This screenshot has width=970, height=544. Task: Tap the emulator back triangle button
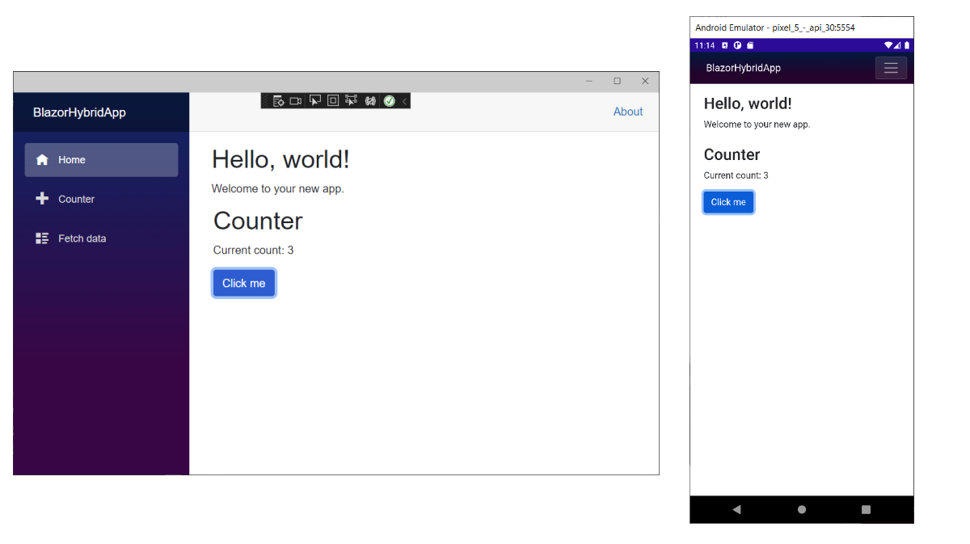[736, 509]
